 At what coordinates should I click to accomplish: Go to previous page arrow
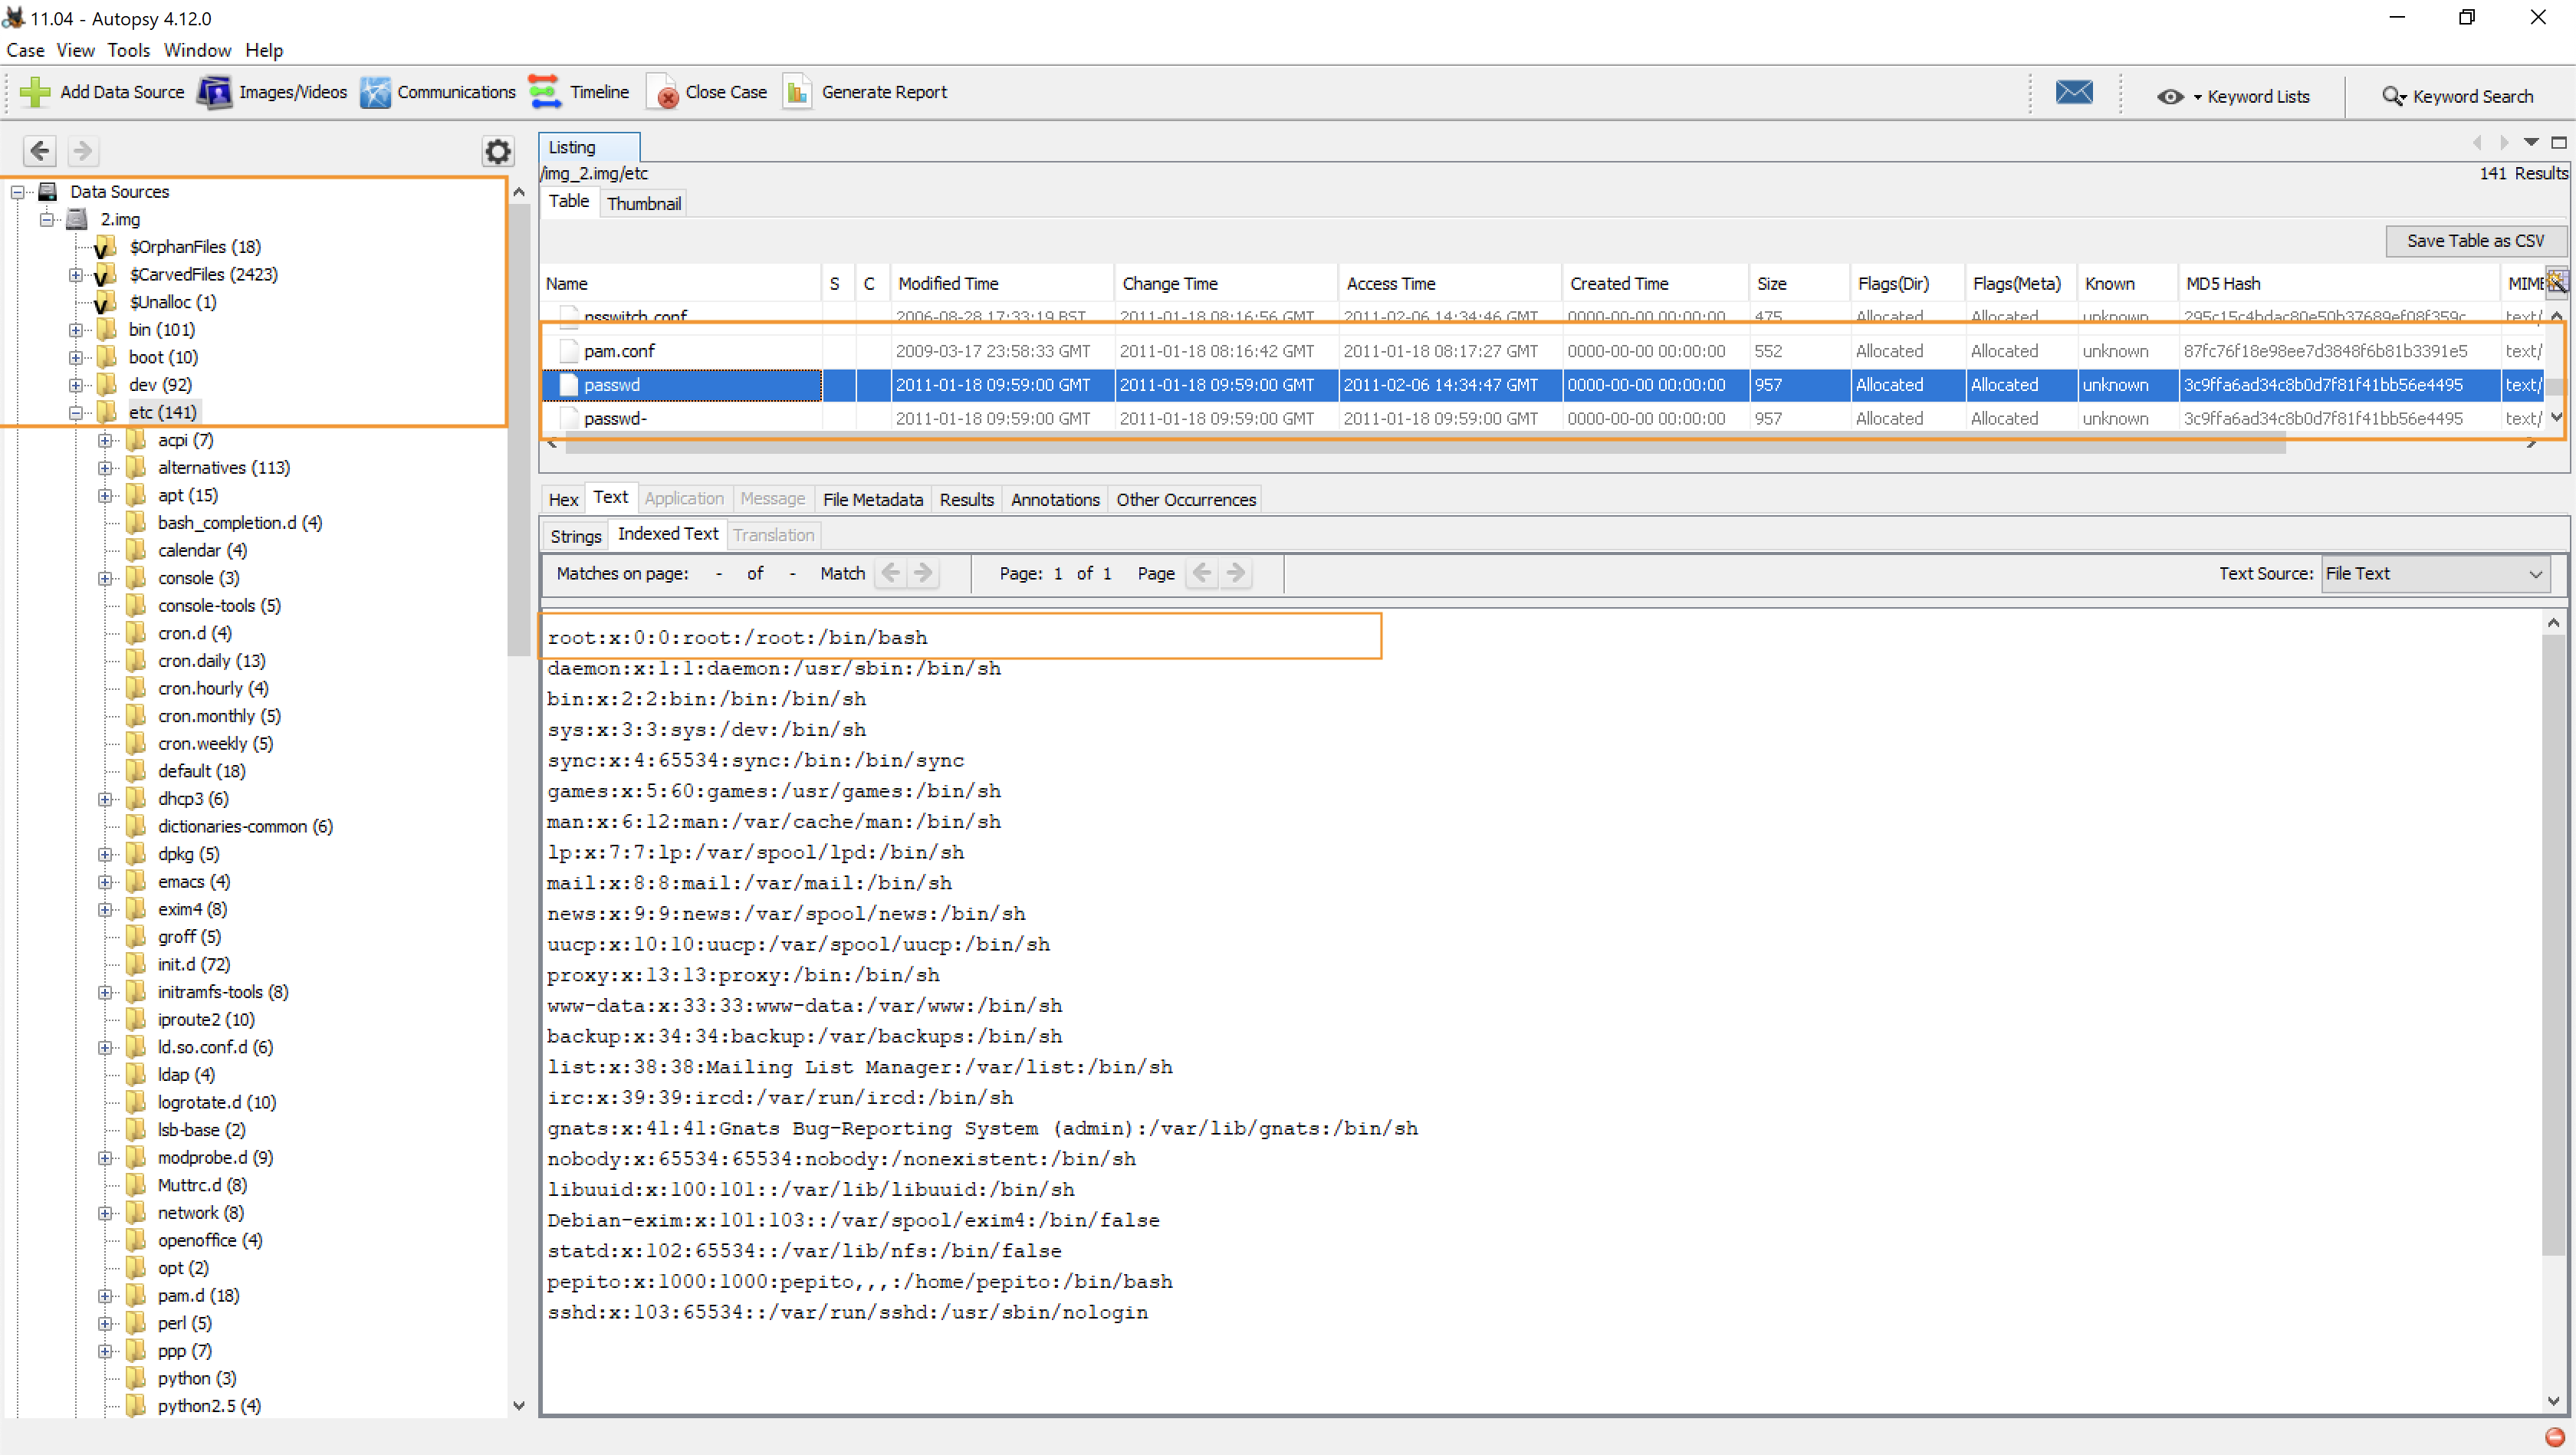pos(1202,573)
